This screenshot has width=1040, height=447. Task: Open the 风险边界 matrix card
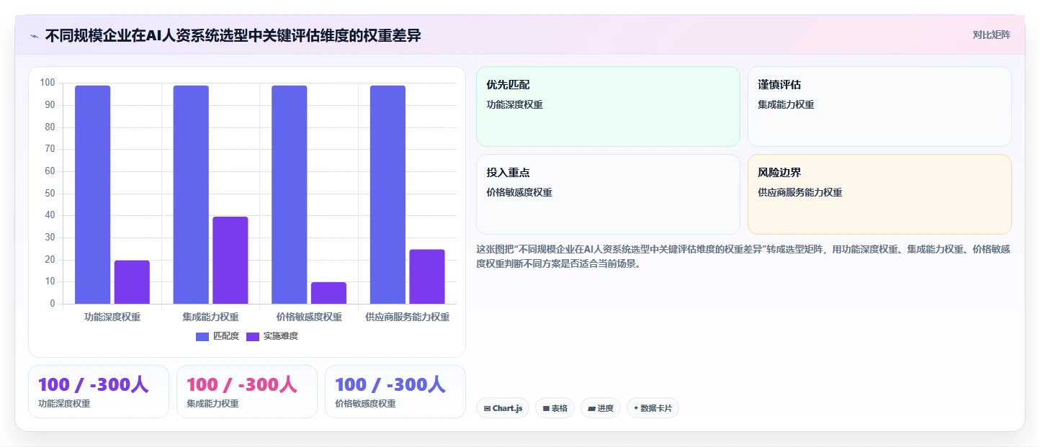pyautogui.click(x=879, y=194)
